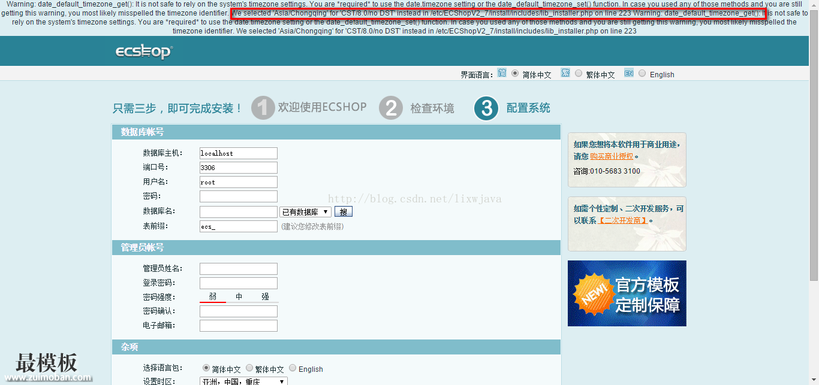Focus the 用户名 input with root
This screenshot has width=819, height=385.
click(x=239, y=182)
